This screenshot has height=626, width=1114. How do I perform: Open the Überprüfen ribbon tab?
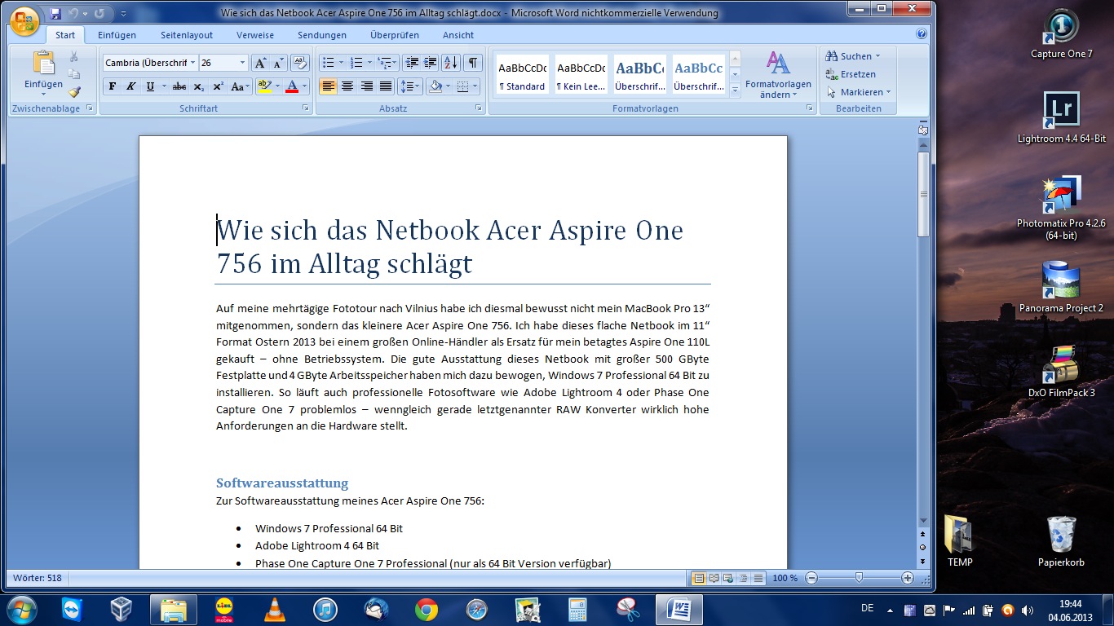click(x=395, y=35)
